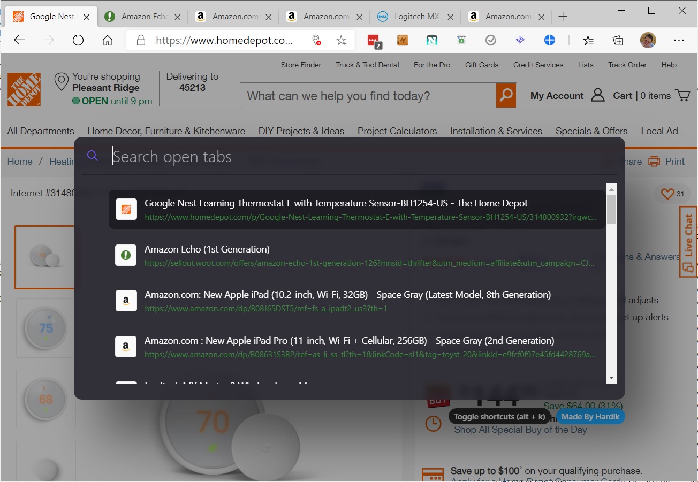
Task: Click the tab list scroll-down arrow
Action: [x=611, y=378]
